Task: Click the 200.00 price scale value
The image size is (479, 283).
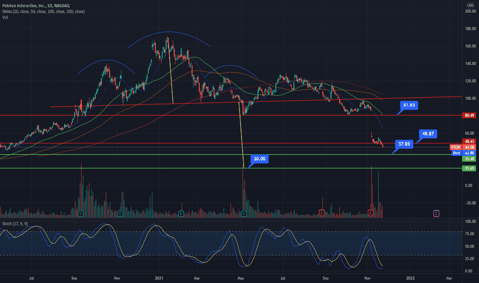Action: pos(470,11)
